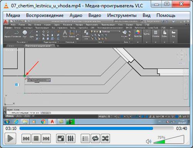The height and width of the screenshot is (148, 193).
Task: Open the Видео menu
Action: [95, 15]
